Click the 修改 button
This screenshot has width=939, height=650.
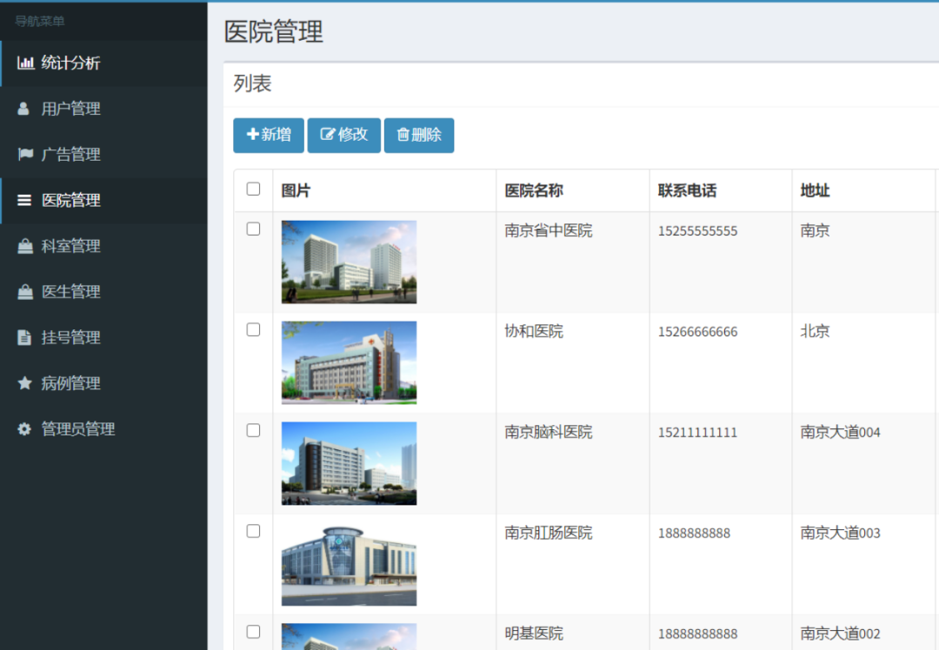click(x=343, y=136)
